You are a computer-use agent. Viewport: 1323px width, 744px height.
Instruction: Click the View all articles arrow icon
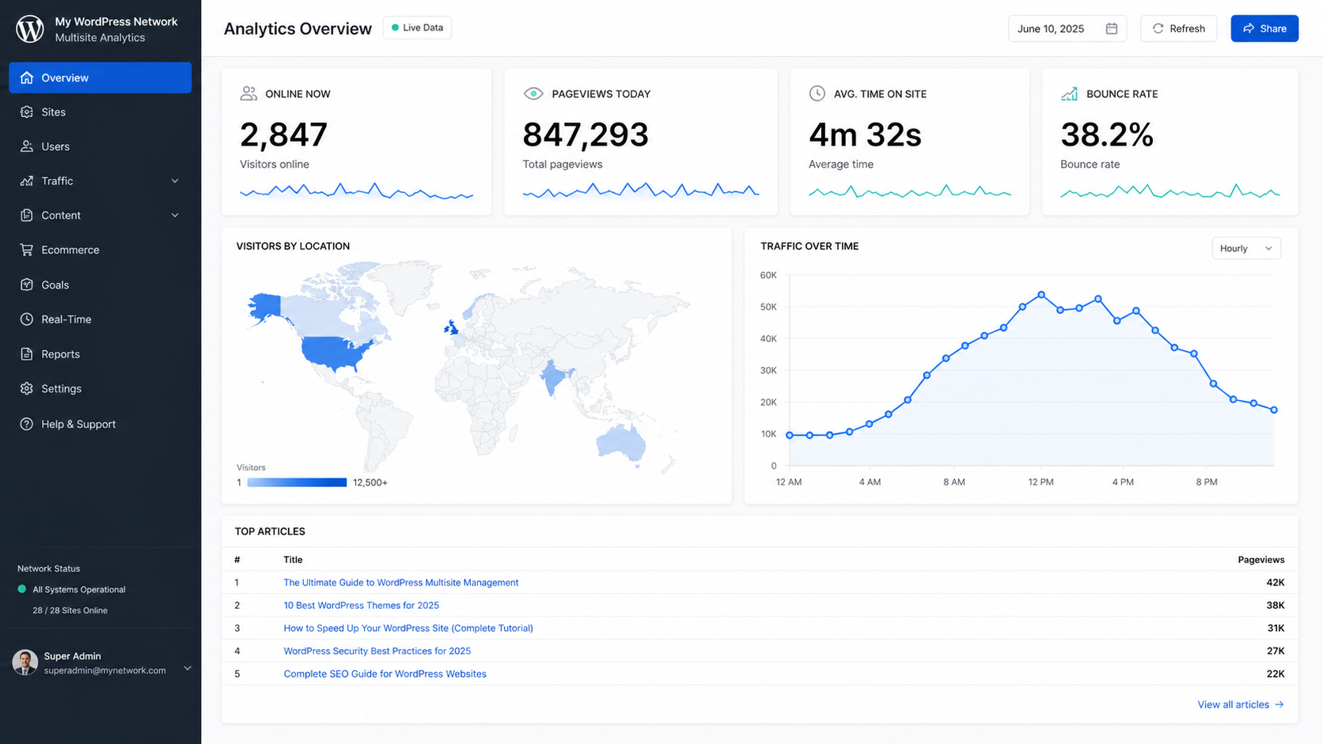tap(1279, 704)
